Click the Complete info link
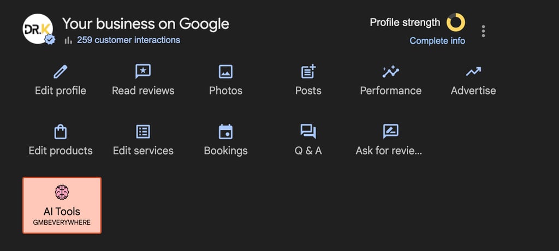The width and height of the screenshot is (559, 251). point(437,40)
